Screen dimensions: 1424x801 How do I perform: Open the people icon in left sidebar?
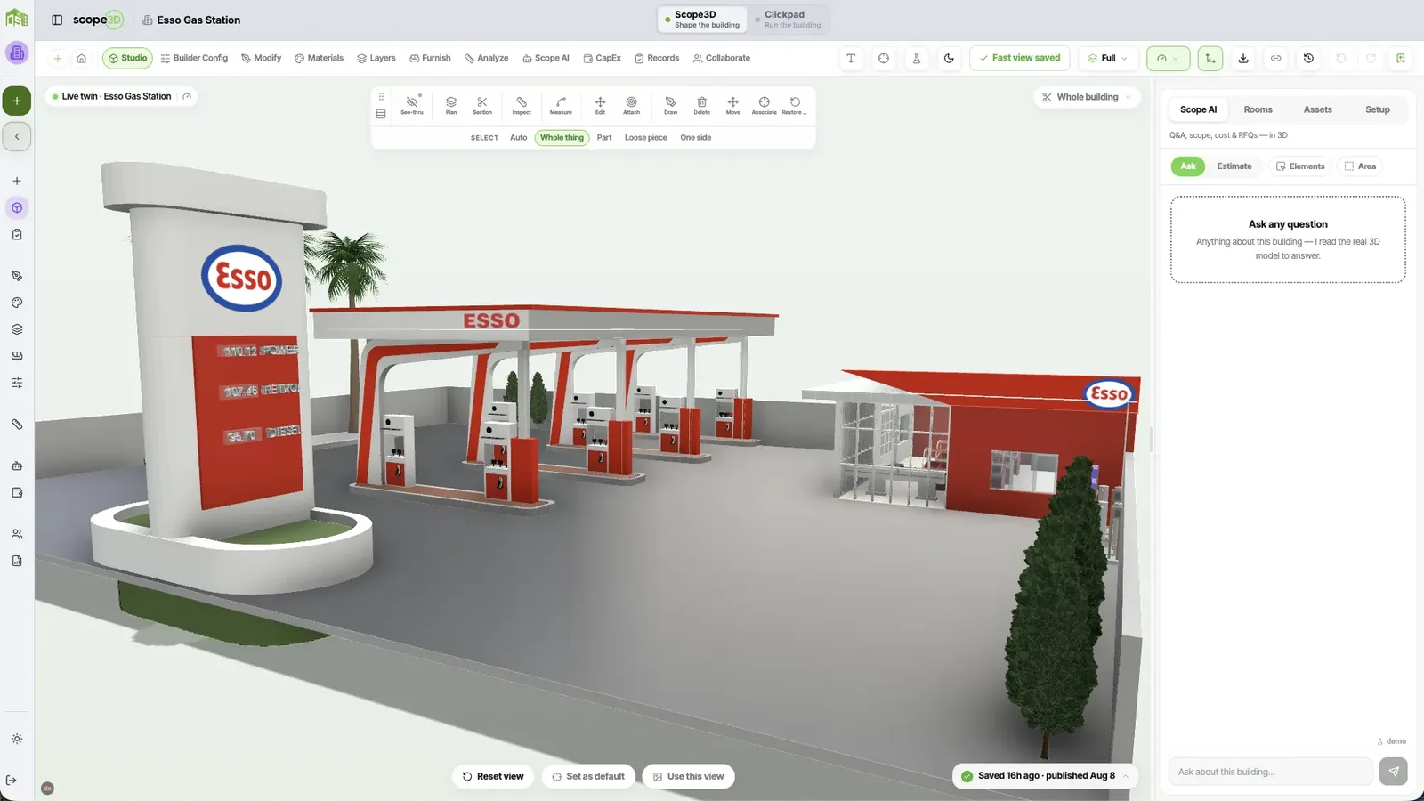tap(17, 534)
